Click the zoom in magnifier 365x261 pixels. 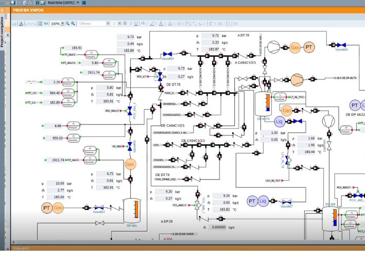(x=73, y=24)
